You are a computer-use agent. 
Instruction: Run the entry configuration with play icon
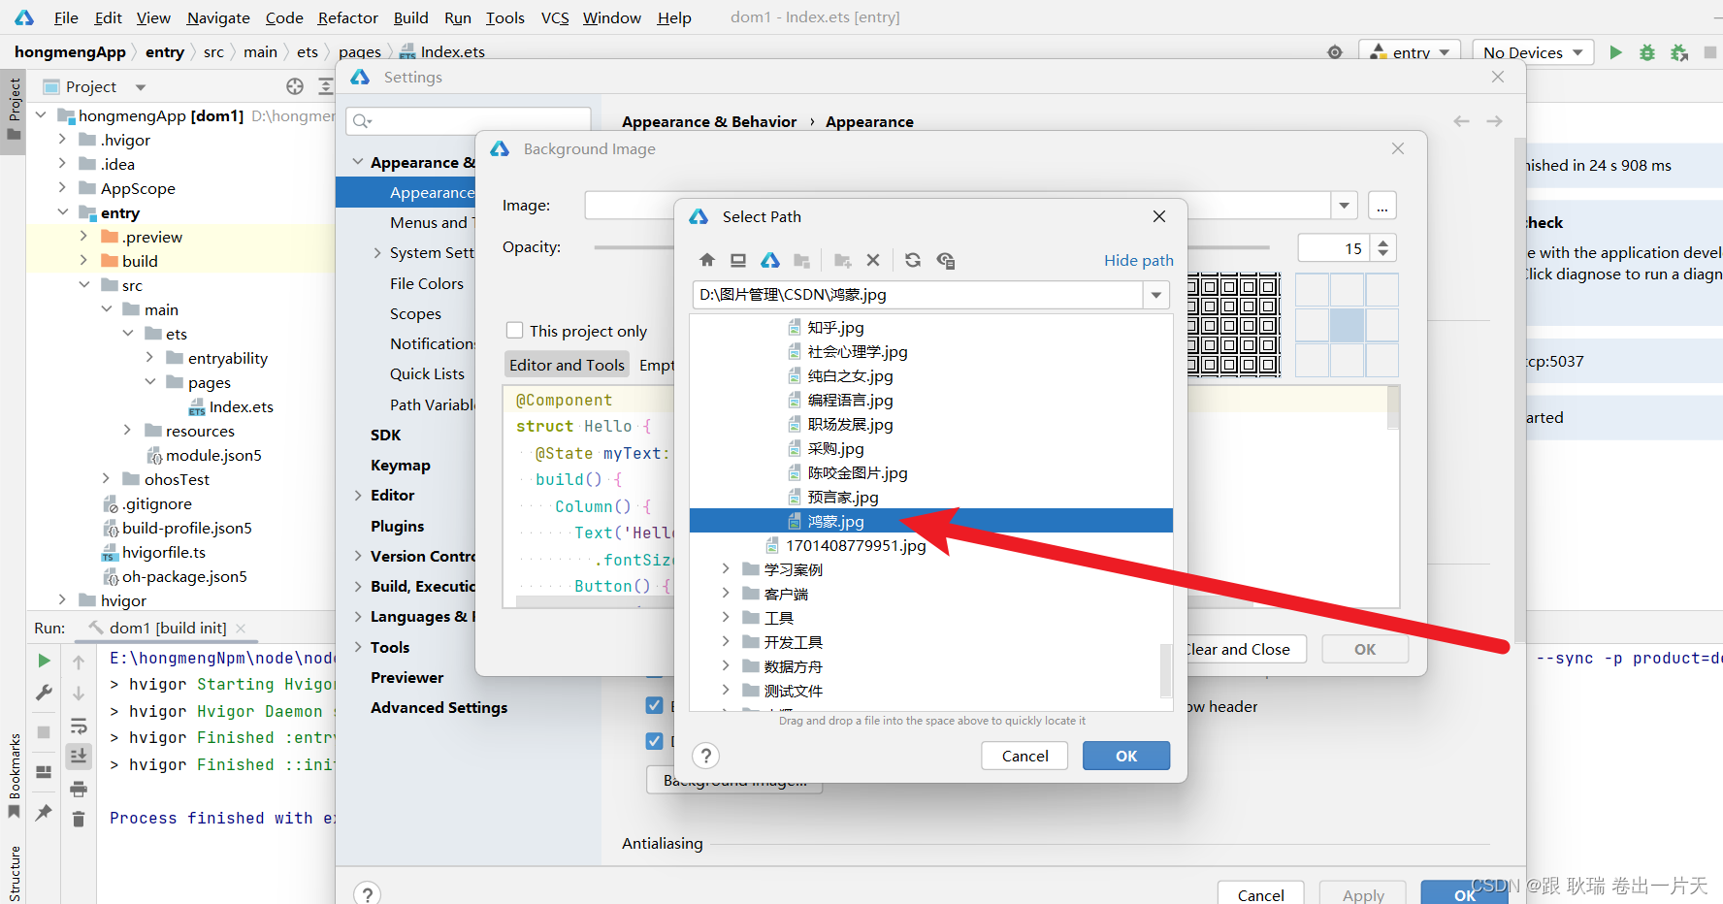1615,52
